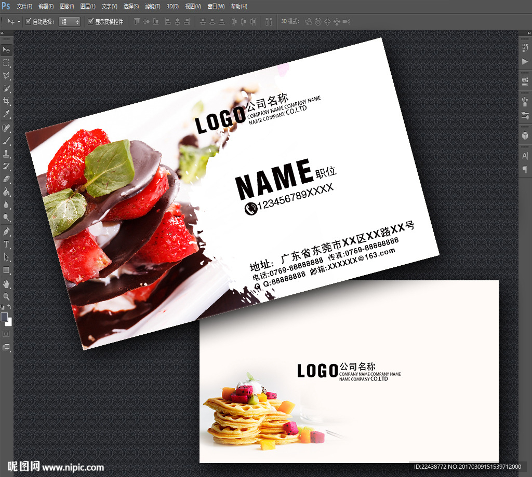This screenshot has height=477, width=532.
Task: Toggle the 自动选择 checkbox
Action: tap(29, 22)
